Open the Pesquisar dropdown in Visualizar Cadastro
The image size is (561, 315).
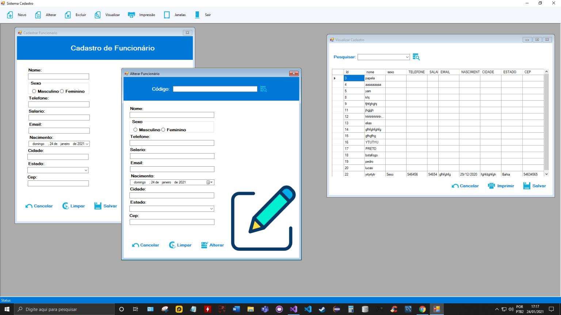(407, 57)
